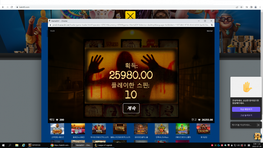
Task: Switch to MentalDX1 Chrome taskbar item
Action: [82, 145]
